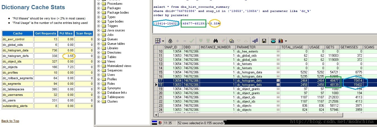
Task: Expand the Package bodies tree node
Action: pyautogui.click(x=98, y=13)
